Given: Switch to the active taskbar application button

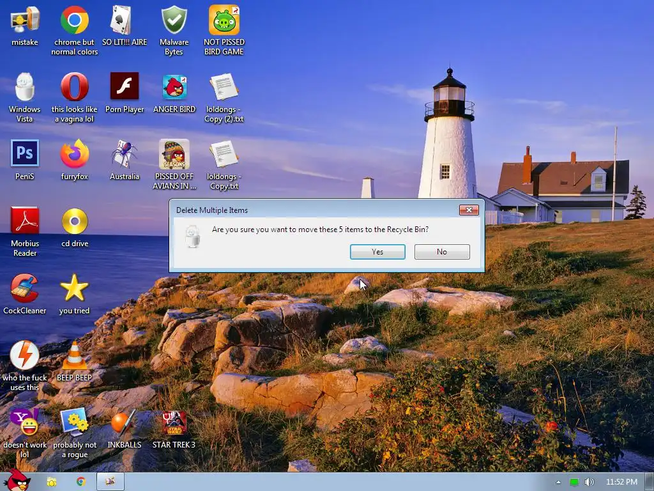Looking at the screenshot, I should (110, 482).
